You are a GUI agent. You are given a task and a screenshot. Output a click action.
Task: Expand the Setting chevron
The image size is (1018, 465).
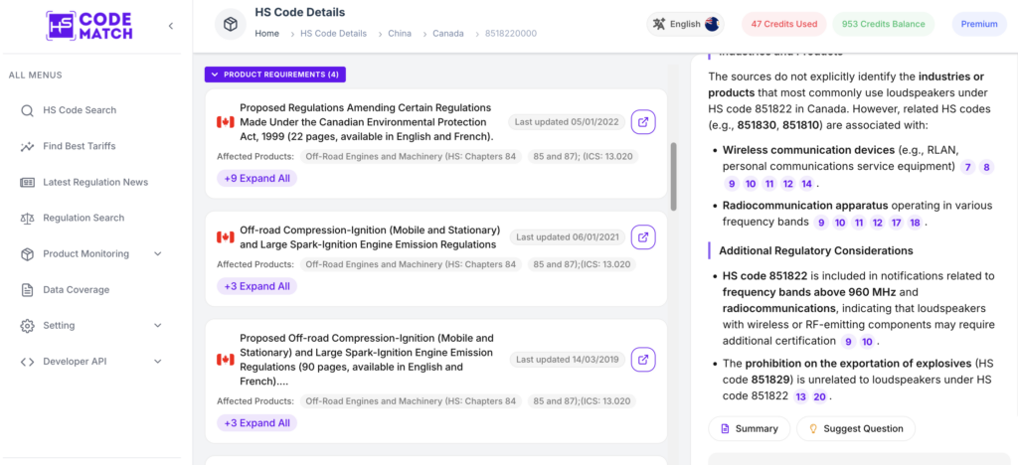tap(158, 326)
